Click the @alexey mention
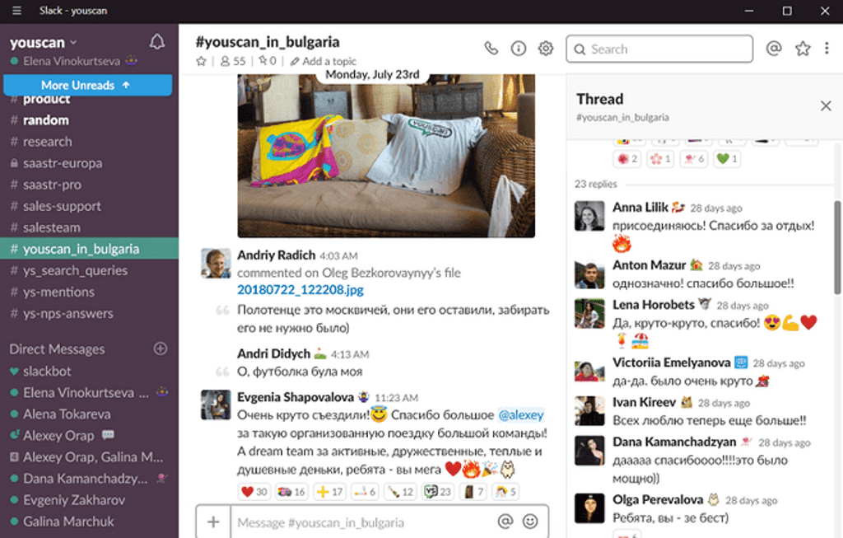 [x=521, y=415]
